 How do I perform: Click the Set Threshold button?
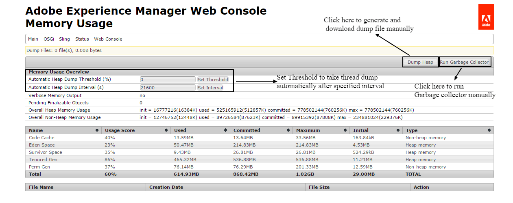tap(213, 80)
